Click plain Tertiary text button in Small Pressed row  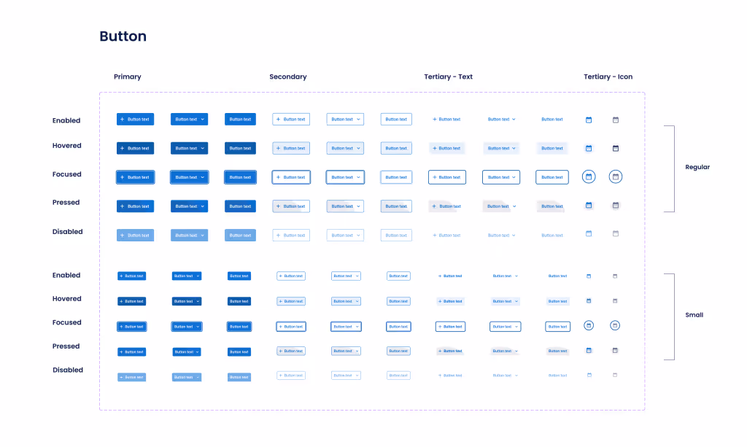point(557,351)
